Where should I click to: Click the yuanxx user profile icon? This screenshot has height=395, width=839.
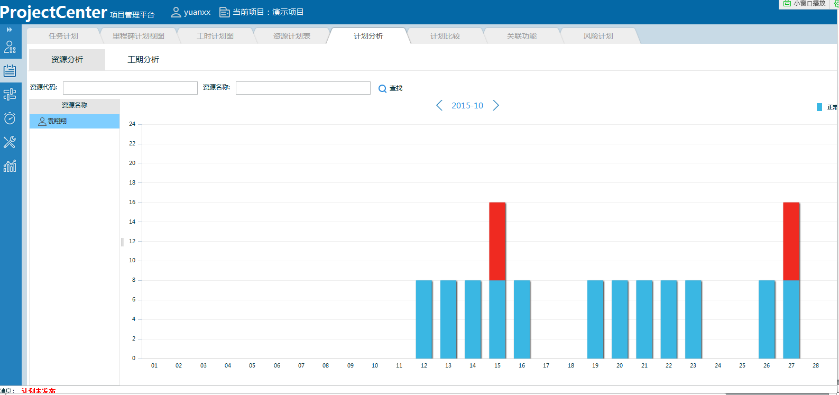[x=176, y=12]
